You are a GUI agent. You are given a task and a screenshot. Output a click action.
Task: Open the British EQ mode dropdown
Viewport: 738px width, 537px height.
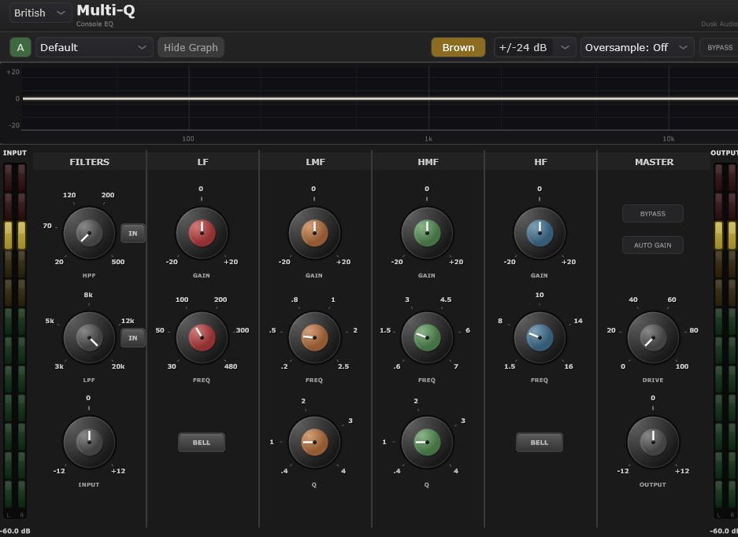(x=40, y=13)
